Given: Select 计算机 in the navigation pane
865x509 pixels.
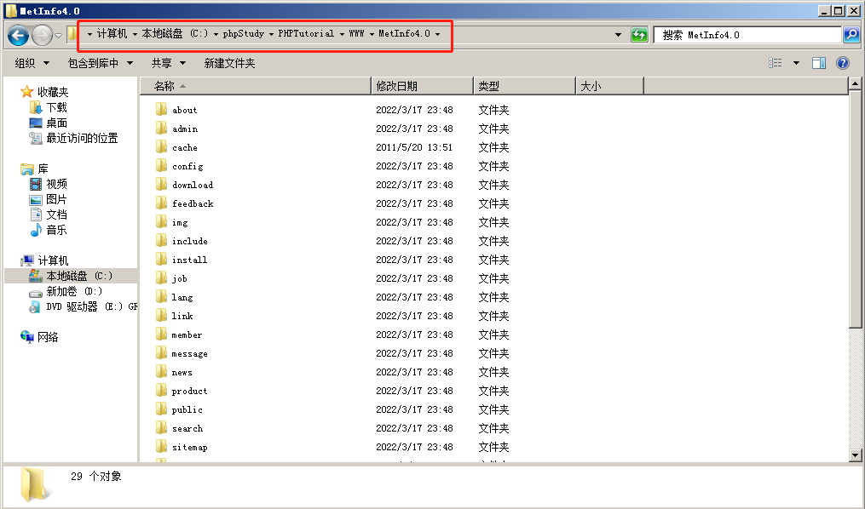Looking at the screenshot, I should pyautogui.click(x=52, y=260).
